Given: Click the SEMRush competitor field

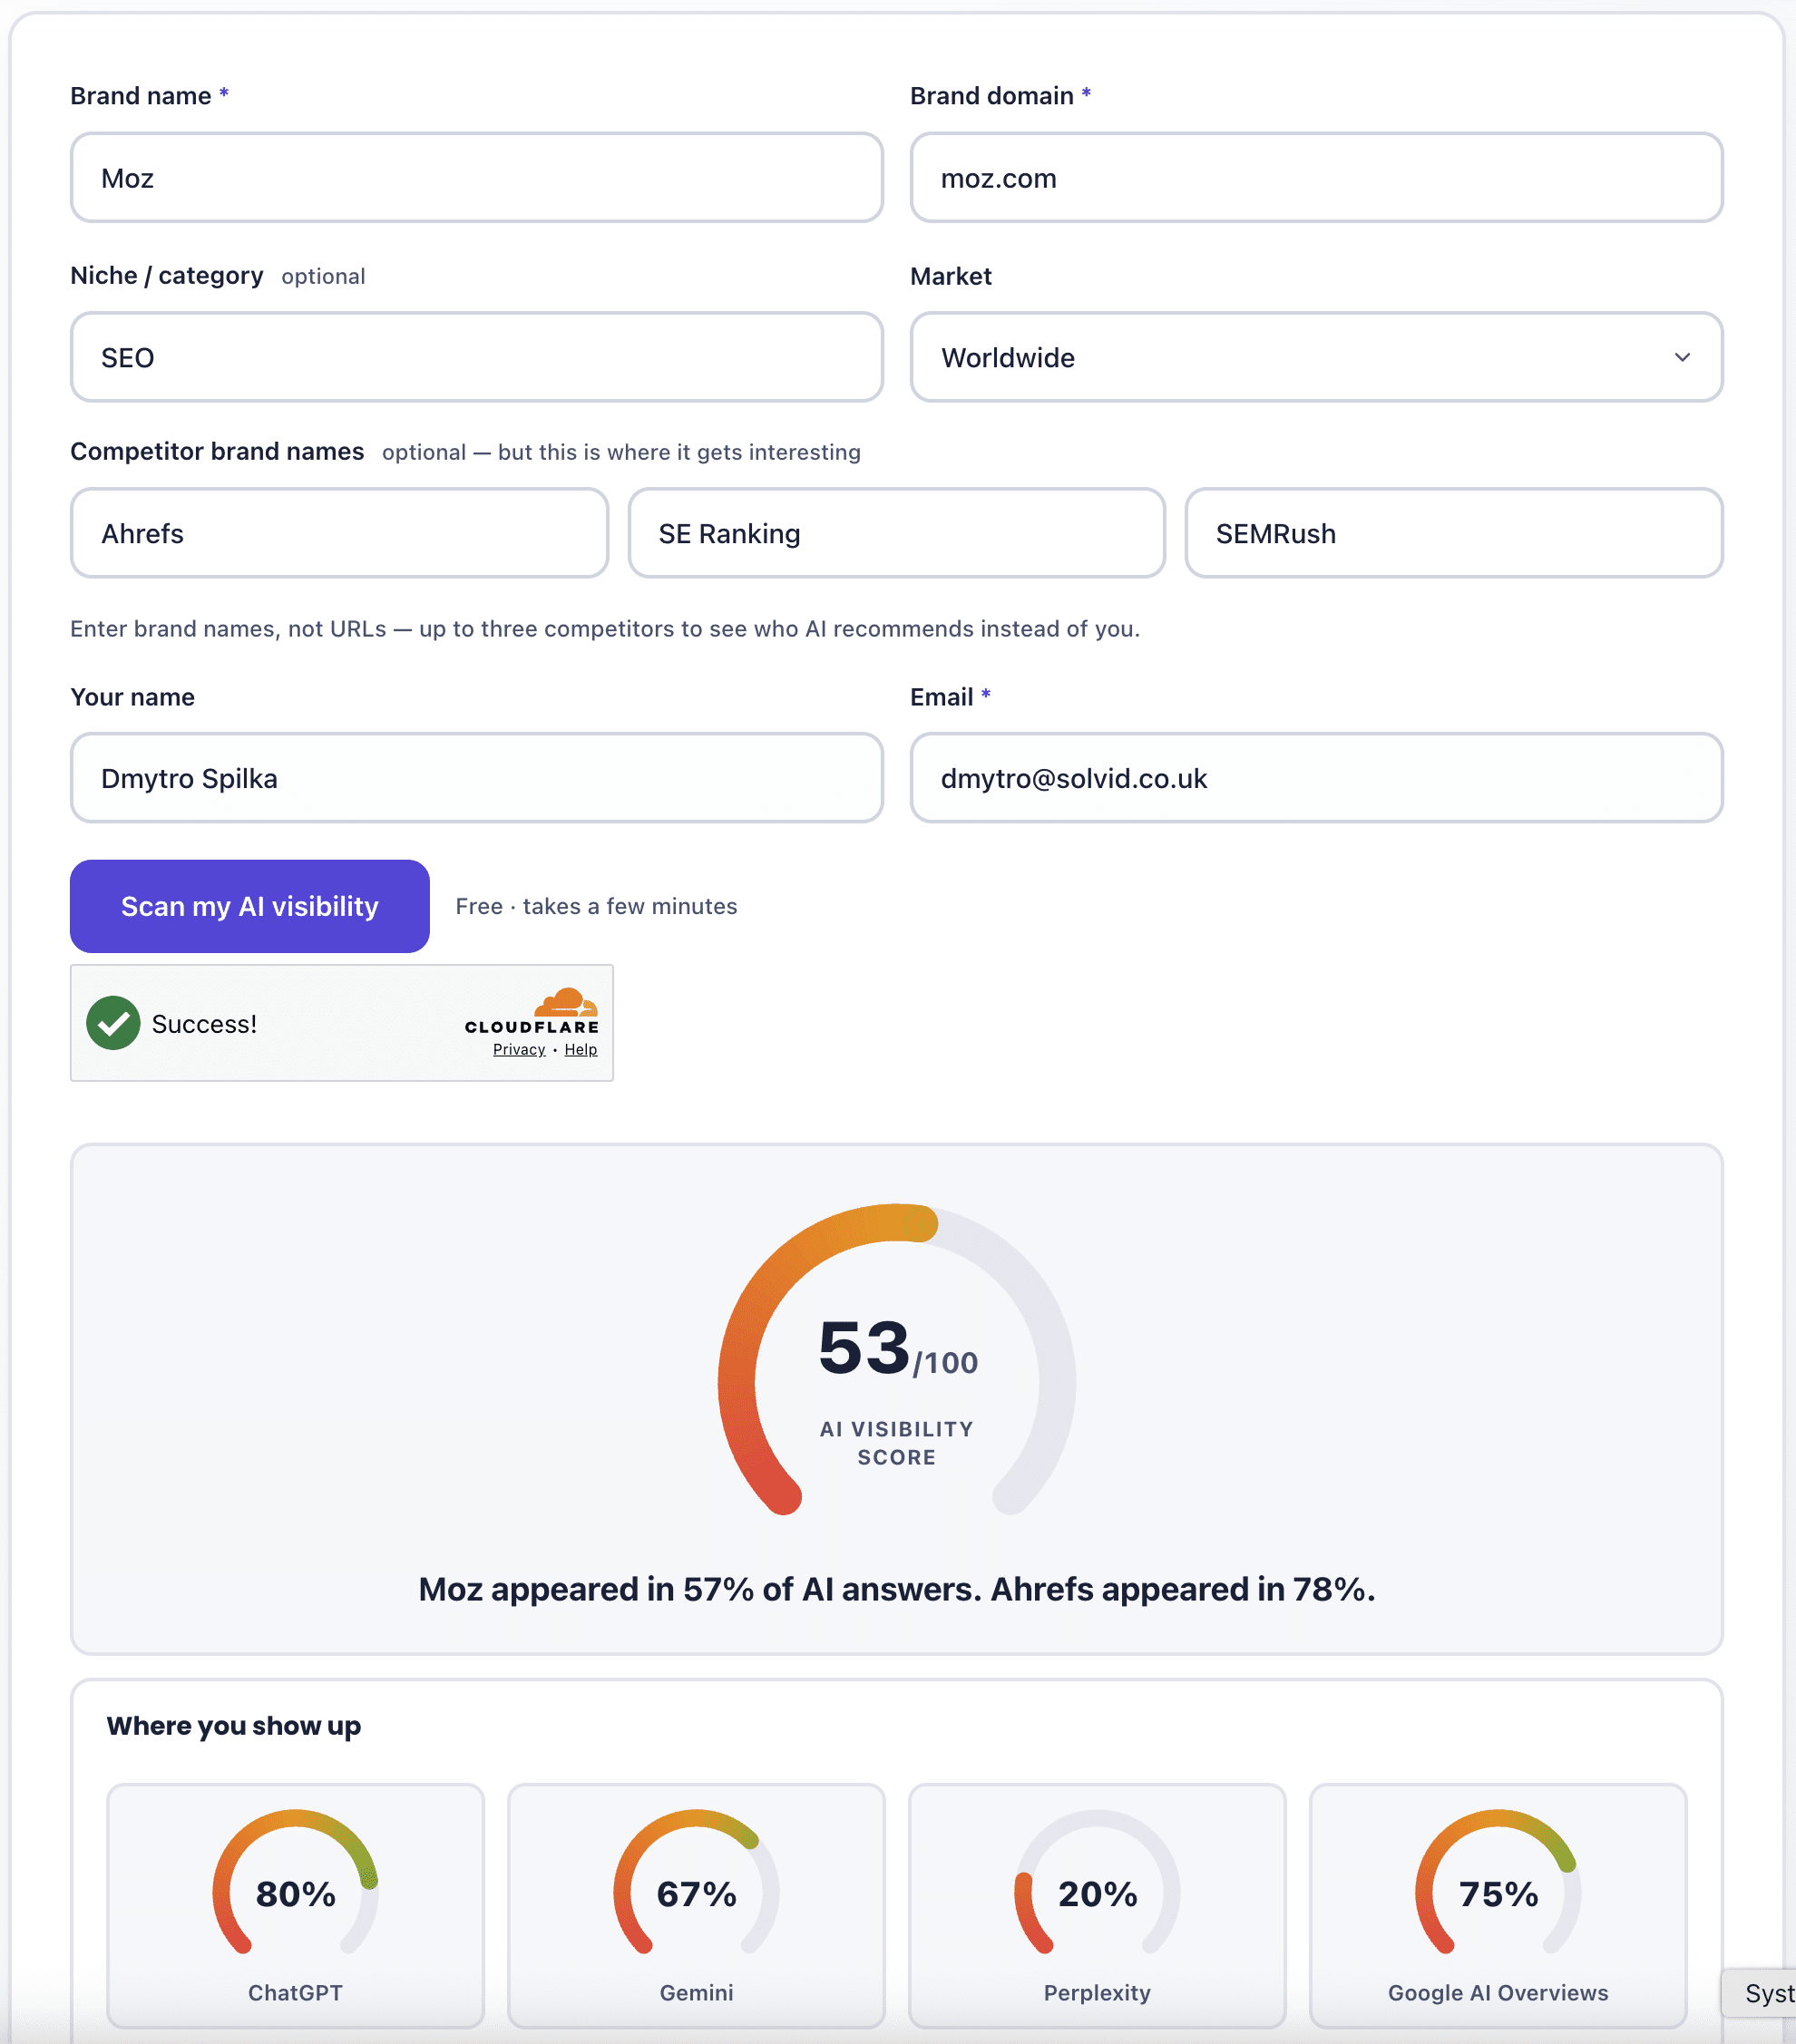Looking at the screenshot, I should [x=1454, y=533].
